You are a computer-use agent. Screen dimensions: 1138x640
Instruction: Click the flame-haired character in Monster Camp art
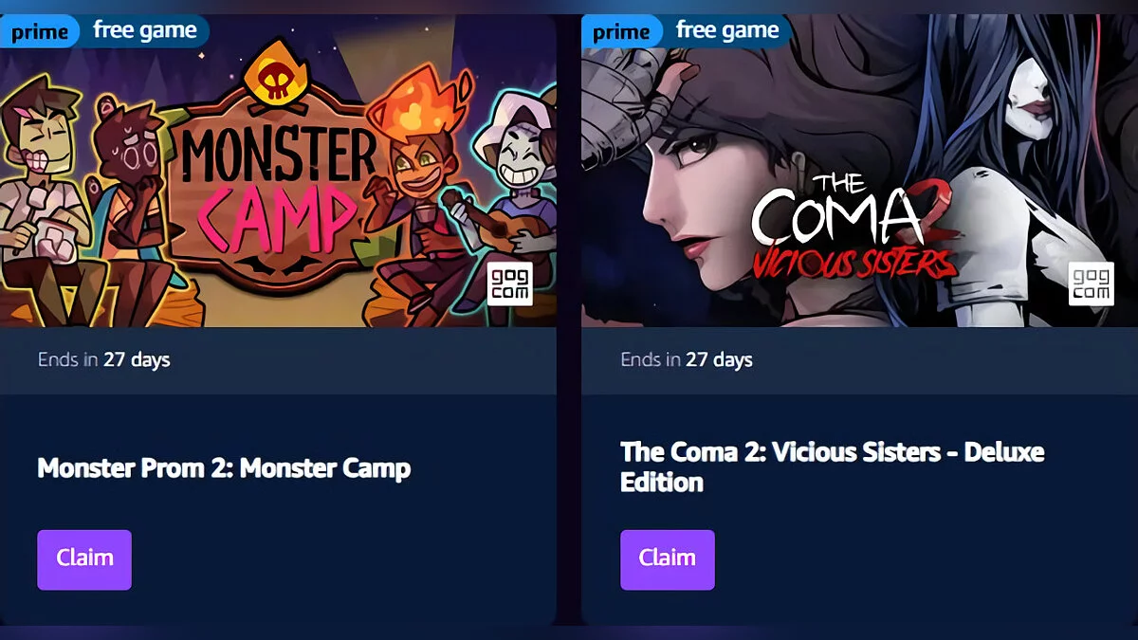click(x=417, y=190)
